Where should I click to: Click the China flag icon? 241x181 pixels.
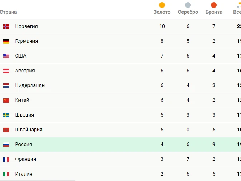[6, 100]
